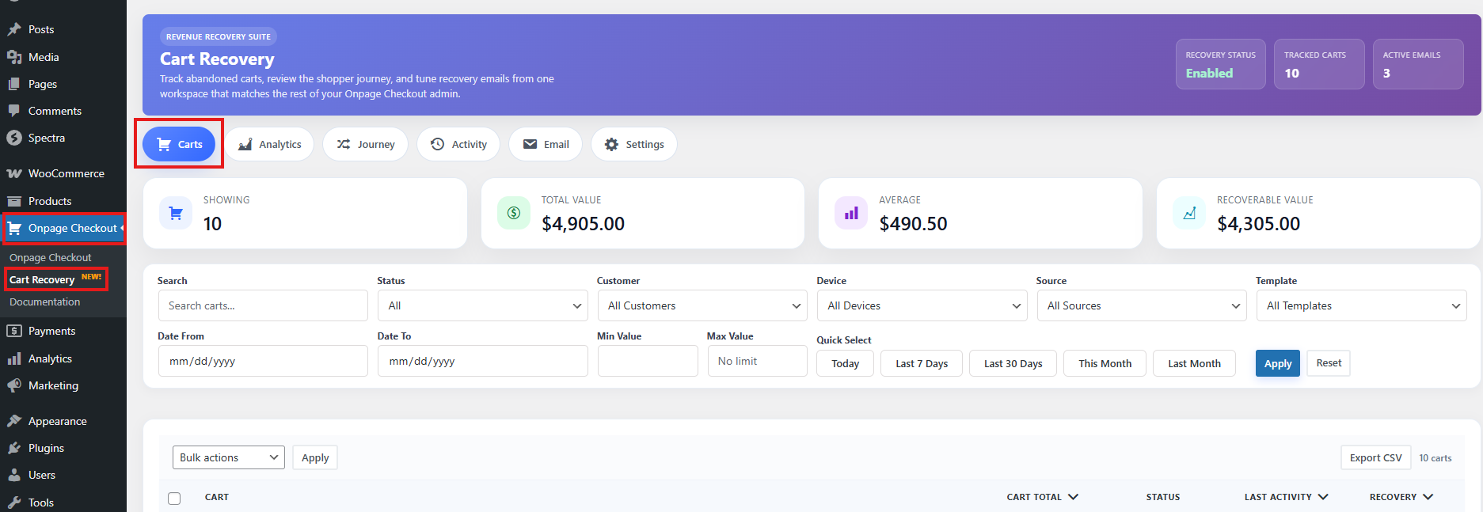Screen dimensions: 1483x512
Task: Sort by Last Activity column arrow
Action: click(1323, 497)
